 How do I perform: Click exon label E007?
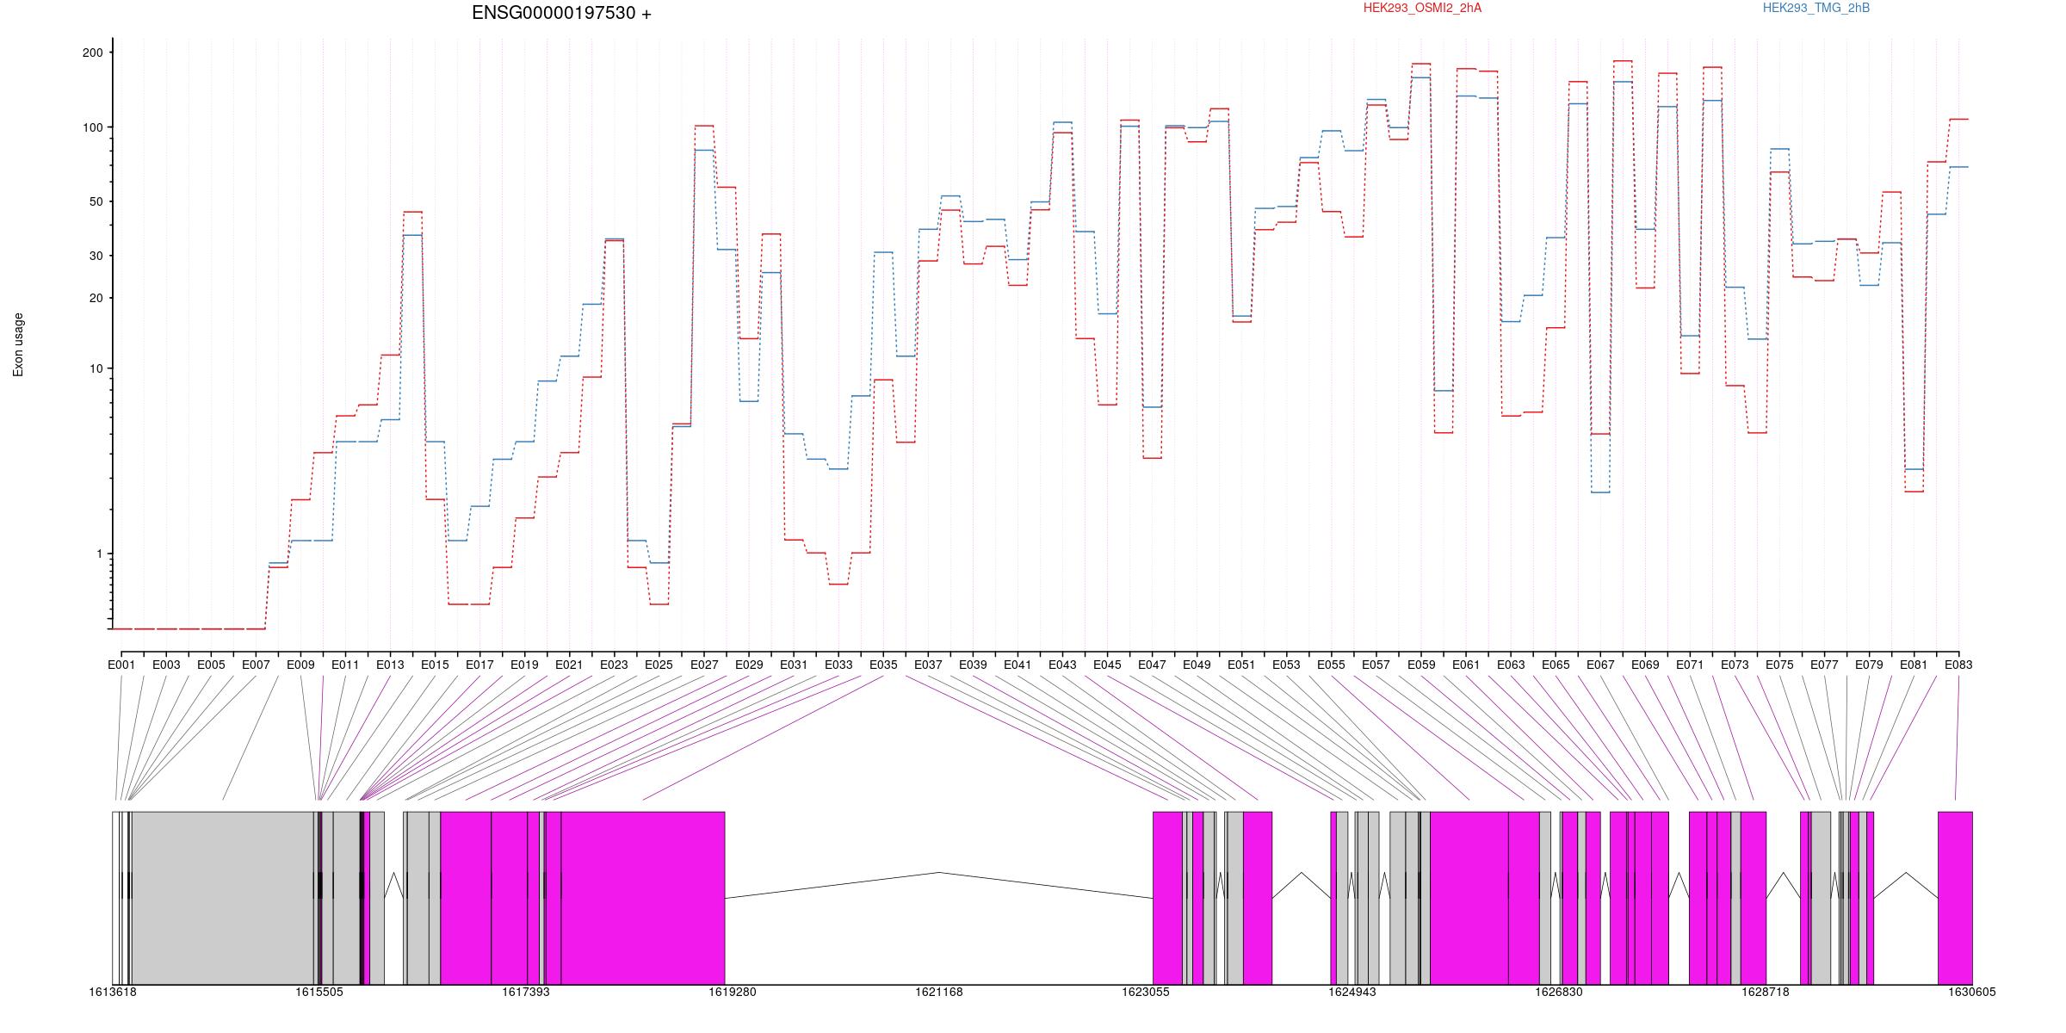(x=256, y=665)
